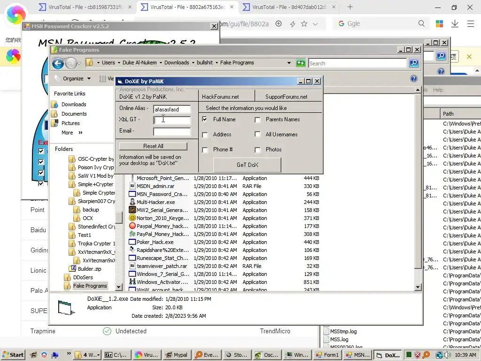Switch to VirusTotal cb815987331f tab
The height and width of the screenshot is (361, 481).
85,7
